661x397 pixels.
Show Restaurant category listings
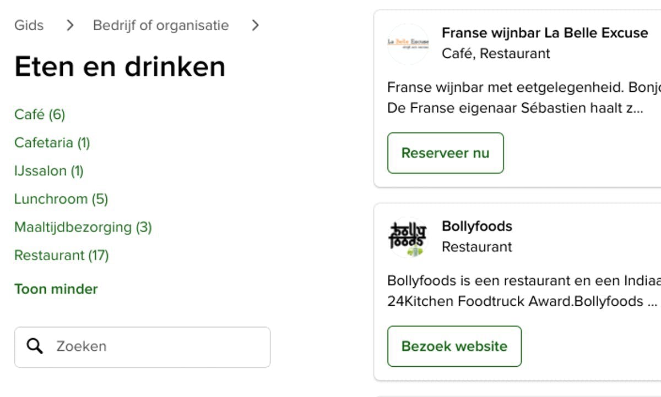tap(61, 256)
